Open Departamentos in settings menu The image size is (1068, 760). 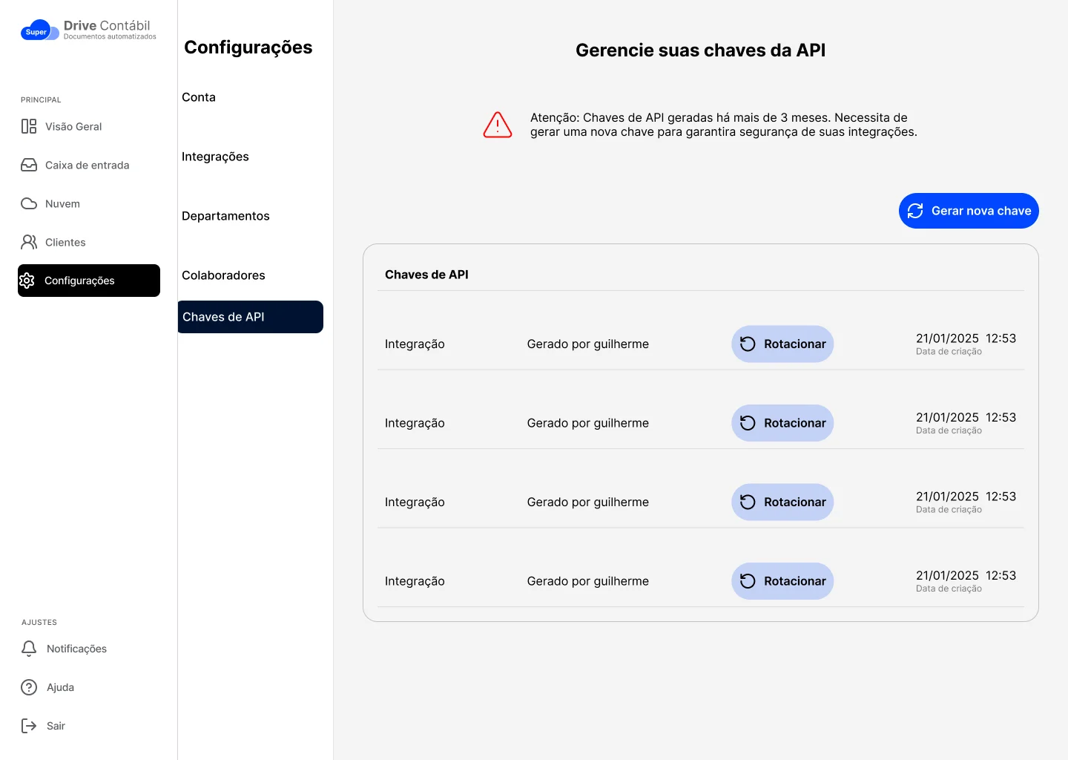pos(225,216)
